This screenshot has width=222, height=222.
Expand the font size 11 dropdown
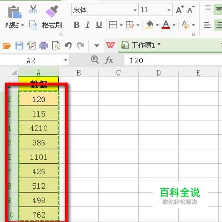(x=169, y=10)
